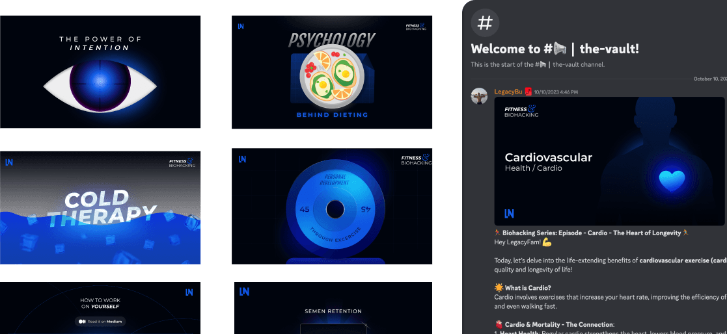The image size is (727, 334).
Task: Click the LegacyBu username
Action: click(x=509, y=92)
